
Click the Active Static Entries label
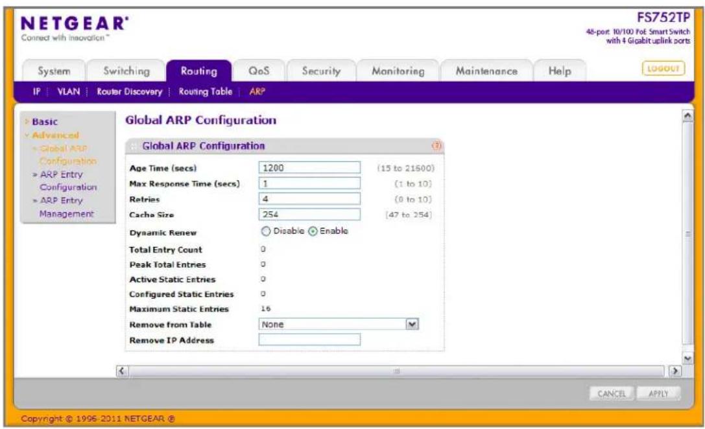tap(173, 279)
